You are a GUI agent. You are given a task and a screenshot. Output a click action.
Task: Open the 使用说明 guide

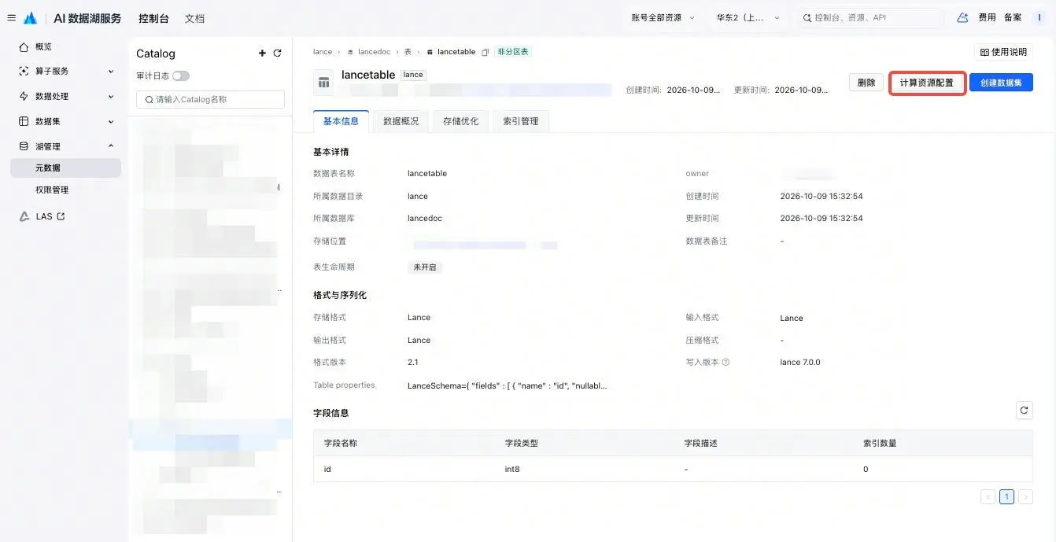(x=1003, y=52)
